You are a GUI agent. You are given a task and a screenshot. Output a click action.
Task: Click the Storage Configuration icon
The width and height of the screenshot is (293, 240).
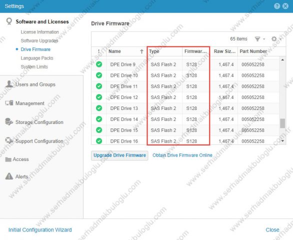(9, 122)
